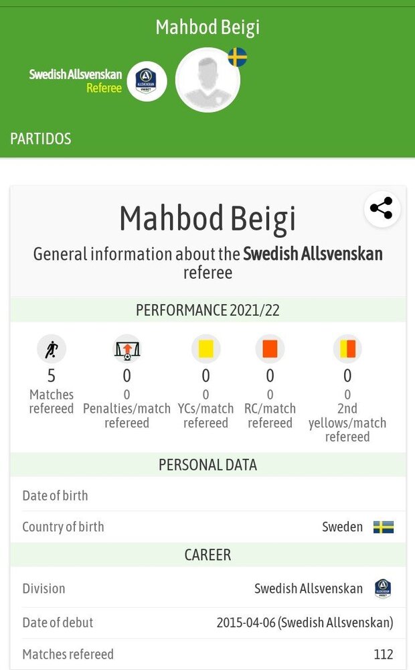415x670 pixels.
Task: Click the Allsvenskan league logo in header
Action: click(147, 81)
